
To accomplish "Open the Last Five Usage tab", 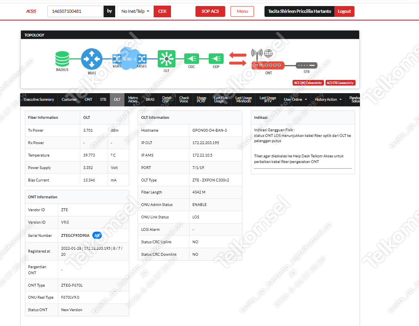I will [221, 100].
